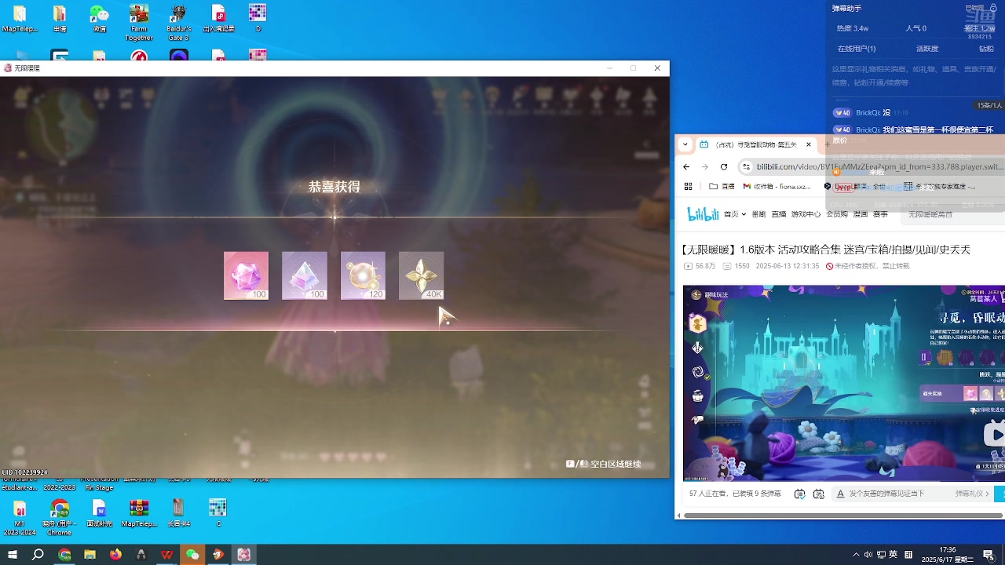Click the pink gem reward item (100)
Viewport: 1005px width, 565px height.
(246, 275)
